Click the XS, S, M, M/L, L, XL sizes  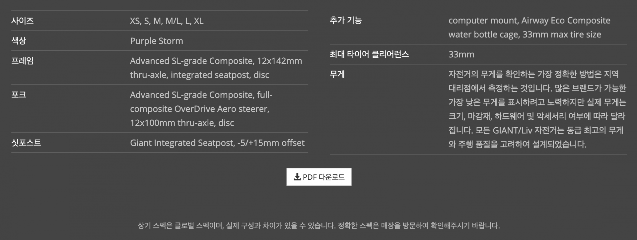coord(167,21)
